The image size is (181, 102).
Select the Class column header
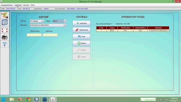[112, 28]
